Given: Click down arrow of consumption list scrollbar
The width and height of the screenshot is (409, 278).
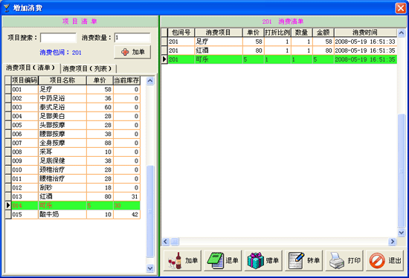Looking at the screenshot, I should [x=401, y=232].
